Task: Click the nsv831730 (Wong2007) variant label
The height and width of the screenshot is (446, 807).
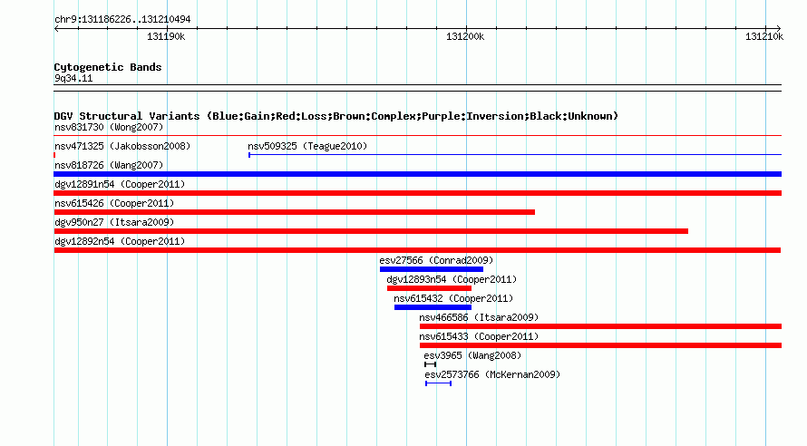Action: 109,127
